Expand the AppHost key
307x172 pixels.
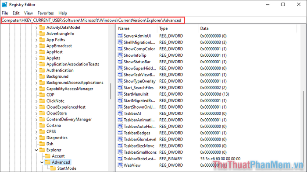tap(36, 52)
